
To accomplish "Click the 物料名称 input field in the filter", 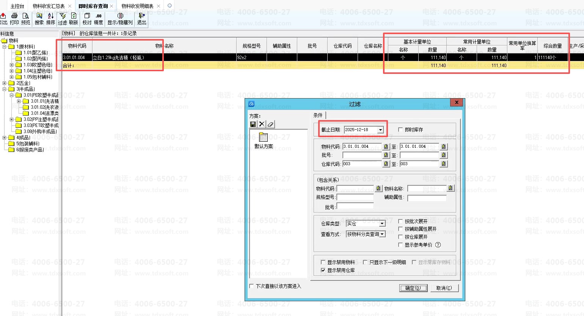I will [x=427, y=189].
